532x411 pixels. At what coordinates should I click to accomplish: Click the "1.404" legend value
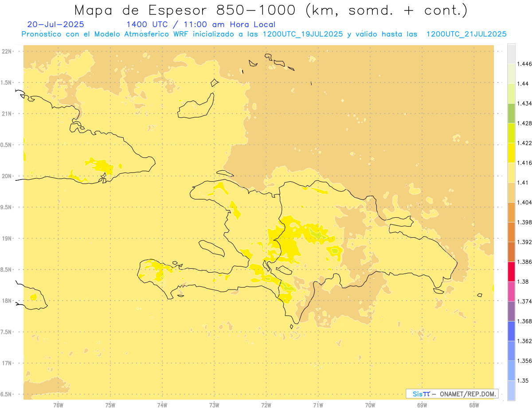point(524,202)
